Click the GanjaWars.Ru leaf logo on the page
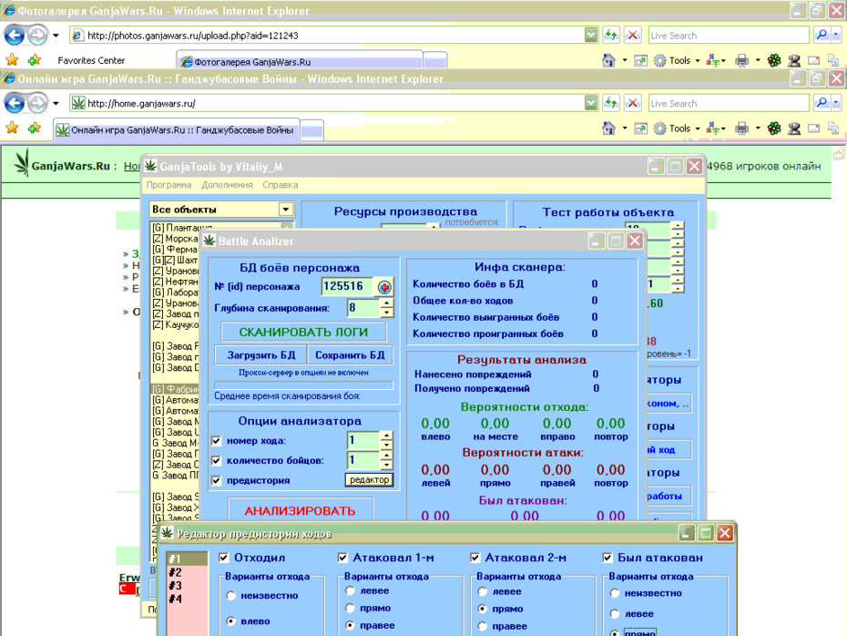 point(22,163)
